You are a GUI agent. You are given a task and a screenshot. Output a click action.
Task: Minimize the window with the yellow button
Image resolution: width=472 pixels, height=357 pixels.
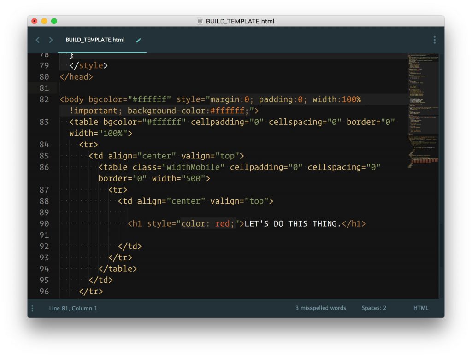coord(44,21)
